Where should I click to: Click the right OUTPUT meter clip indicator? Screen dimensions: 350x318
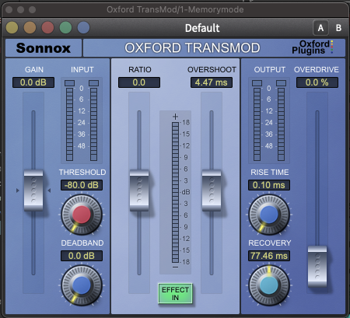click(x=281, y=83)
